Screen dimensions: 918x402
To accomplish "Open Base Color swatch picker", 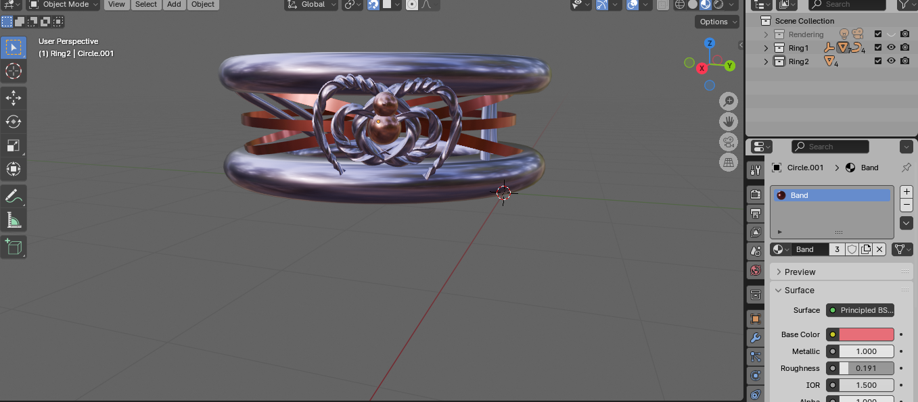I will click(867, 334).
